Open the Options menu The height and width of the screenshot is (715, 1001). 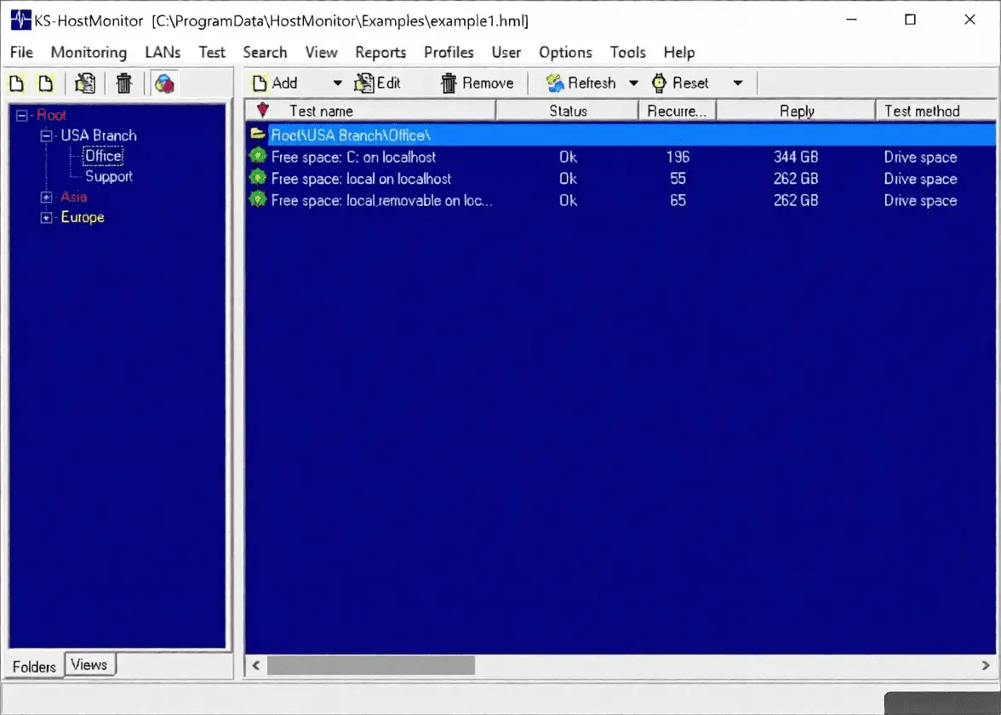tap(565, 53)
